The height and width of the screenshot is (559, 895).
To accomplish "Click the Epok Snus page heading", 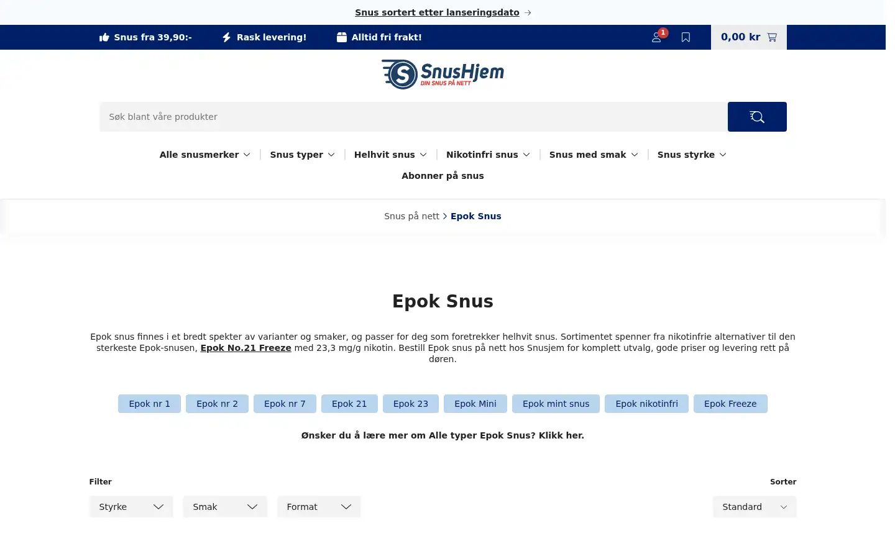I will pos(443,301).
